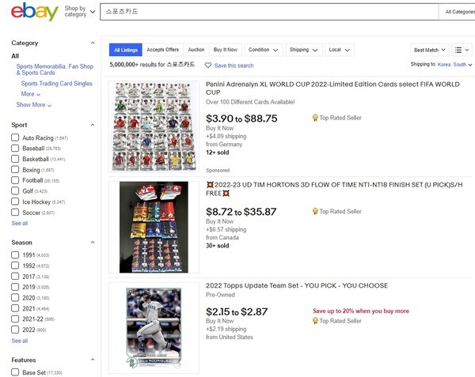
Task: Open the Condition dropdown
Action: click(264, 50)
